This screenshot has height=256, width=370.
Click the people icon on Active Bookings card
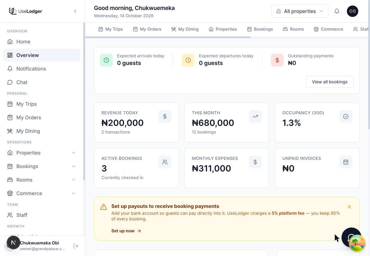165,162
